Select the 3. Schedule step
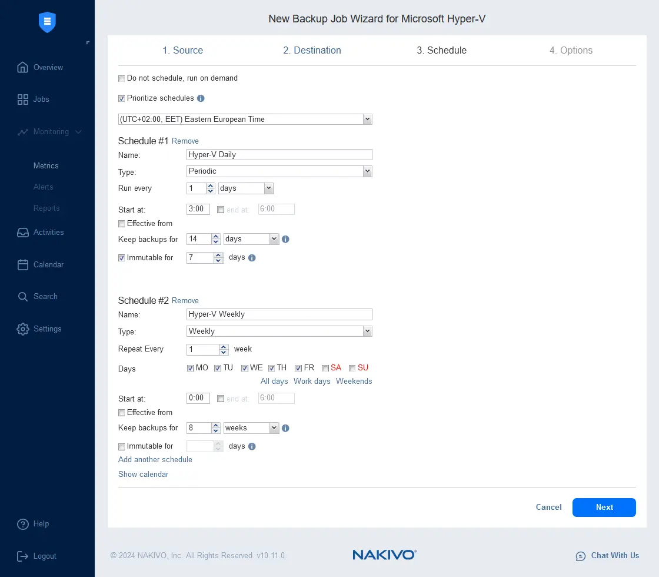The image size is (659, 577). (x=441, y=51)
